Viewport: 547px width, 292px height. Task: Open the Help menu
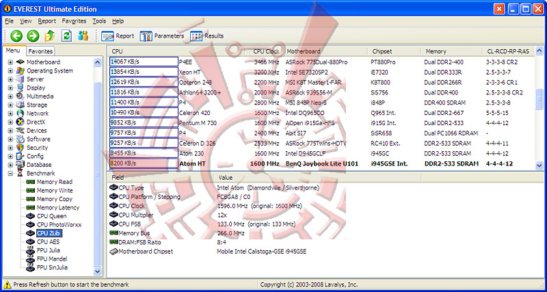(x=118, y=21)
